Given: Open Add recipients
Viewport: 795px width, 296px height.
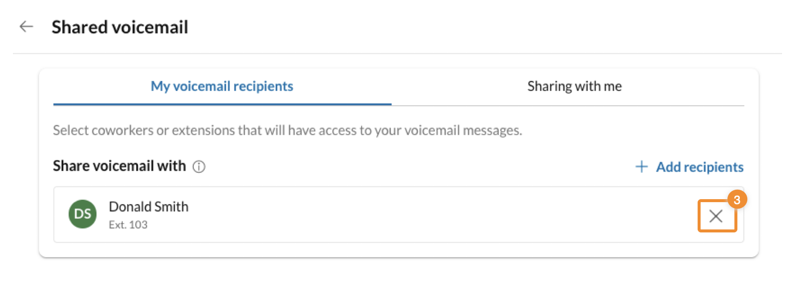Looking at the screenshot, I should (x=700, y=167).
